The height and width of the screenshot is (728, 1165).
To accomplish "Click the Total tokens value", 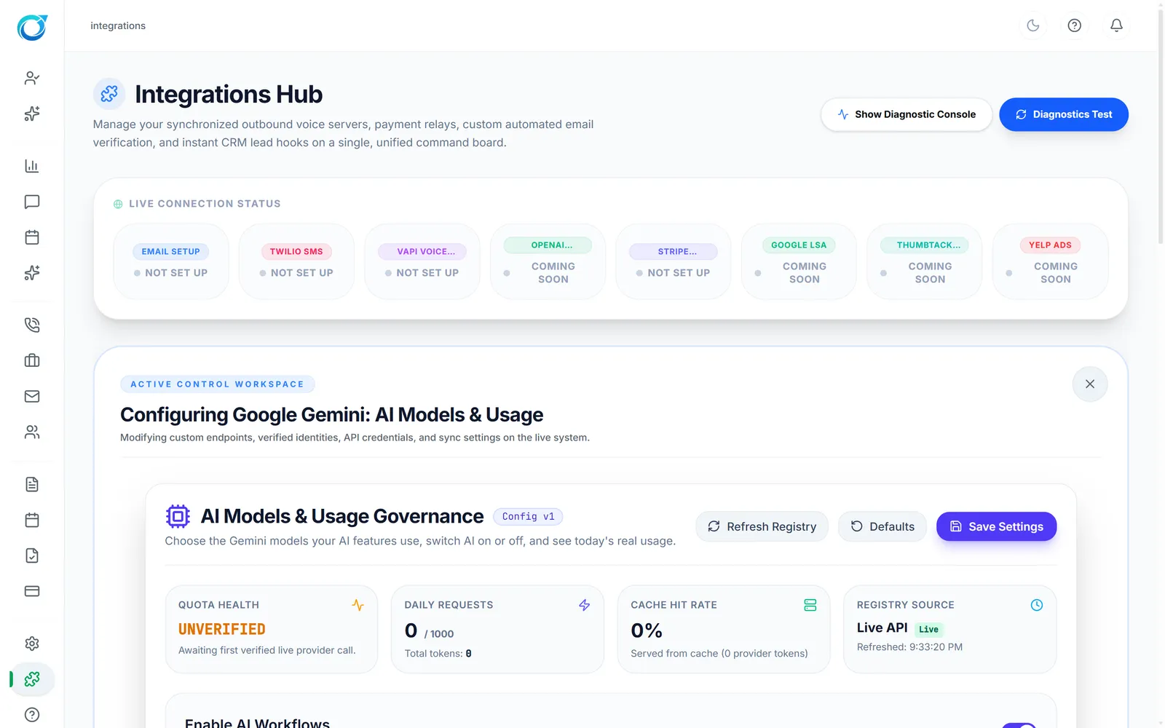I will point(468,654).
